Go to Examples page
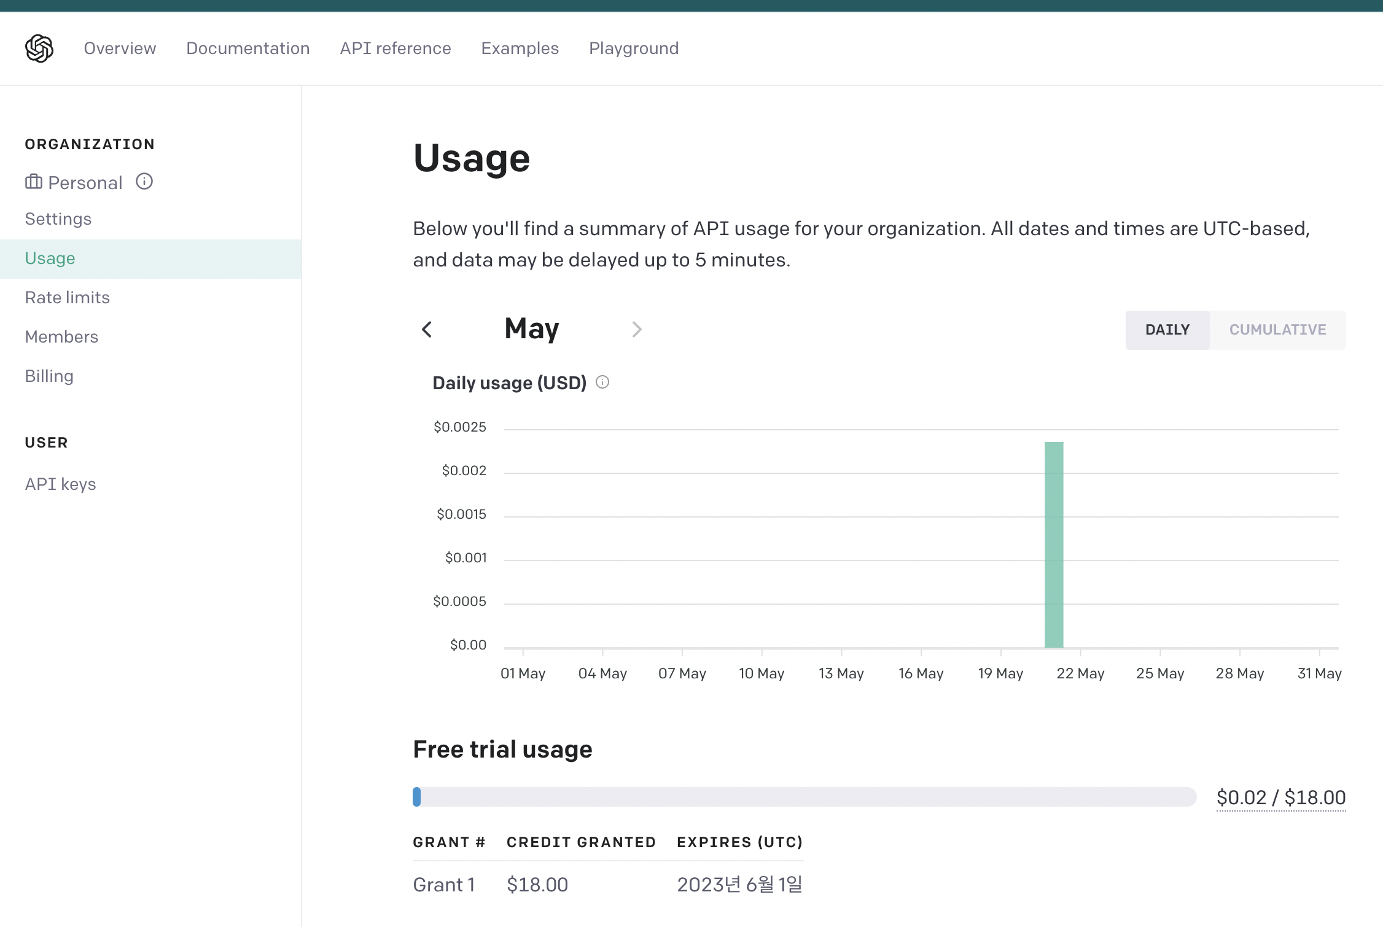1383x927 pixels. click(x=520, y=48)
